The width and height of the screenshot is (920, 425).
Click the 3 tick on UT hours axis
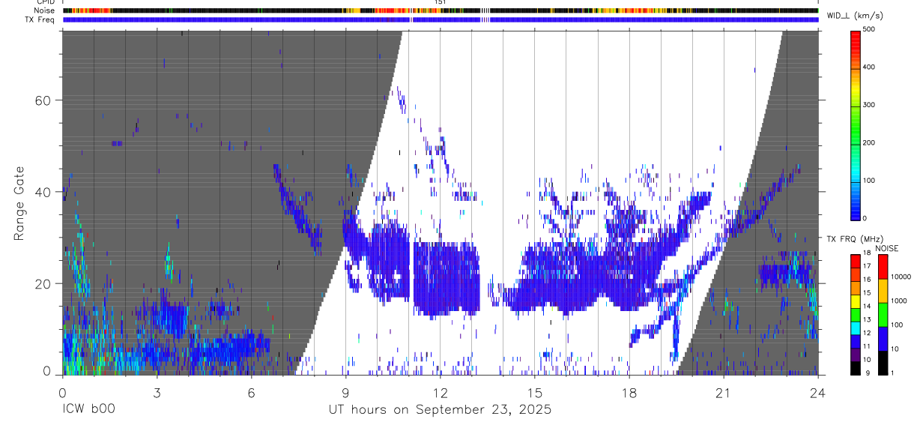(157, 392)
